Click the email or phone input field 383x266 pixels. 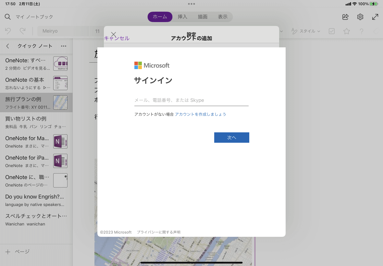pos(191,100)
